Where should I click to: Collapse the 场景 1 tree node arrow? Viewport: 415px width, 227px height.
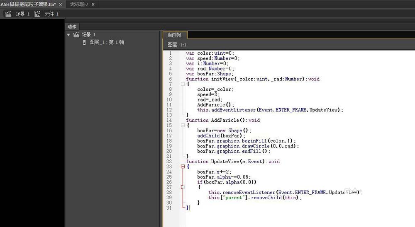(x=68, y=35)
